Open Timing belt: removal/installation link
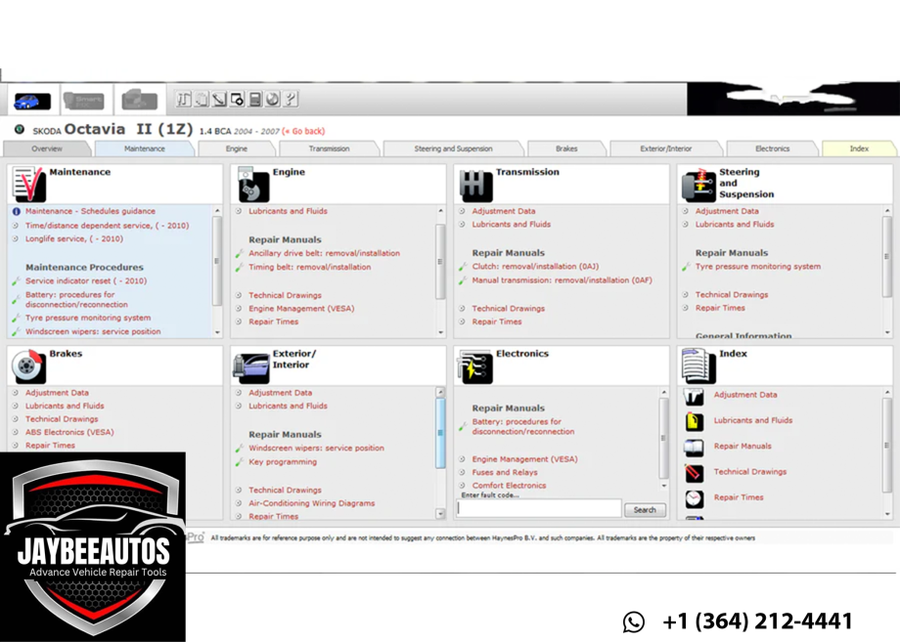Image resolution: width=900 pixels, height=642 pixels. pyautogui.click(x=309, y=267)
